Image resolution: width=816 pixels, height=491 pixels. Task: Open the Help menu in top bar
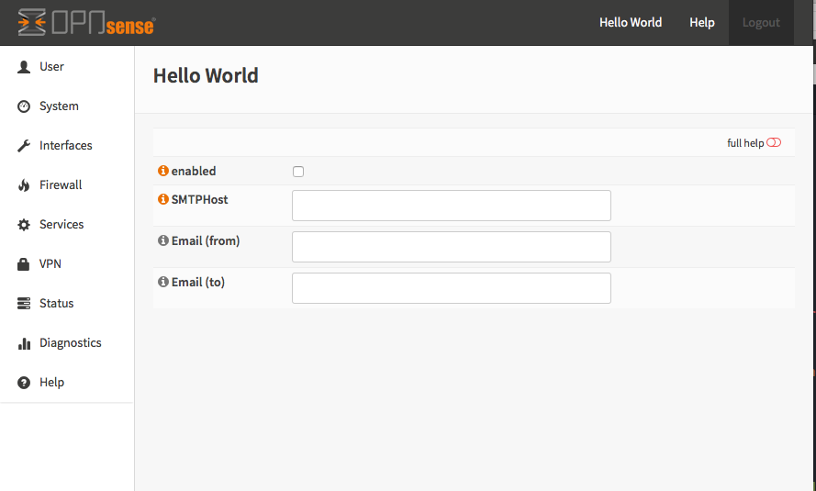coord(702,23)
